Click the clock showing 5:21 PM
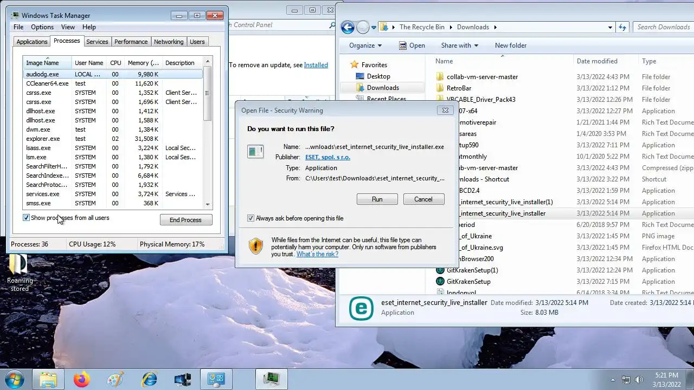Image resolution: width=694 pixels, height=390 pixels. click(x=666, y=375)
